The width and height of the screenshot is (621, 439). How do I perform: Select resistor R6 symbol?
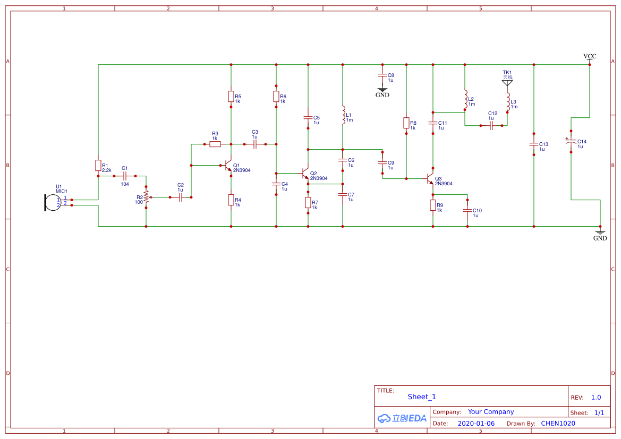point(276,96)
